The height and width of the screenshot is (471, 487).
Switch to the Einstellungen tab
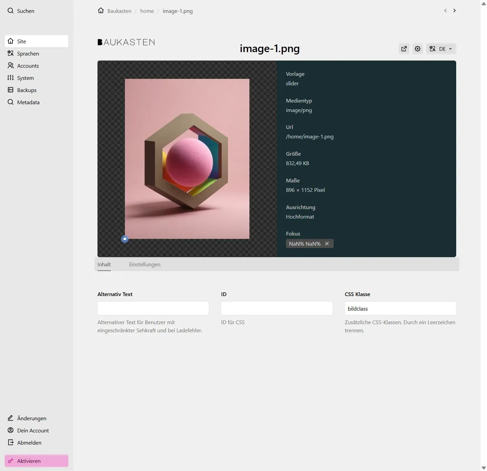pyautogui.click(x=145, y=265)
